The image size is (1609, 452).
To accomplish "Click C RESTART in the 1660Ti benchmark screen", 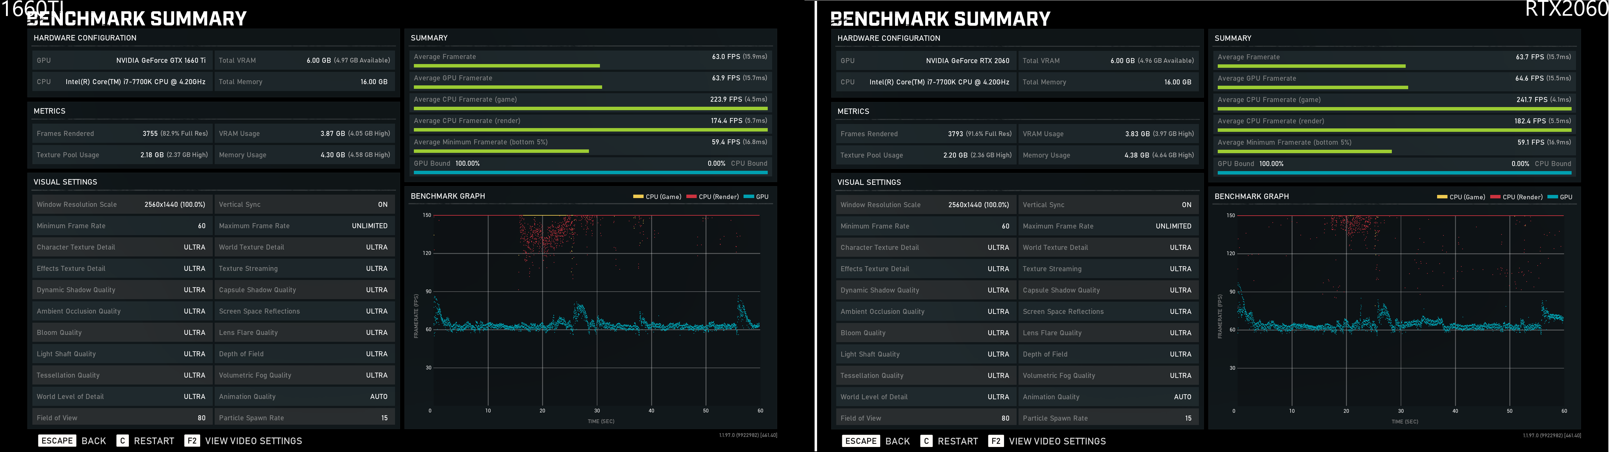I will [146, 441].
